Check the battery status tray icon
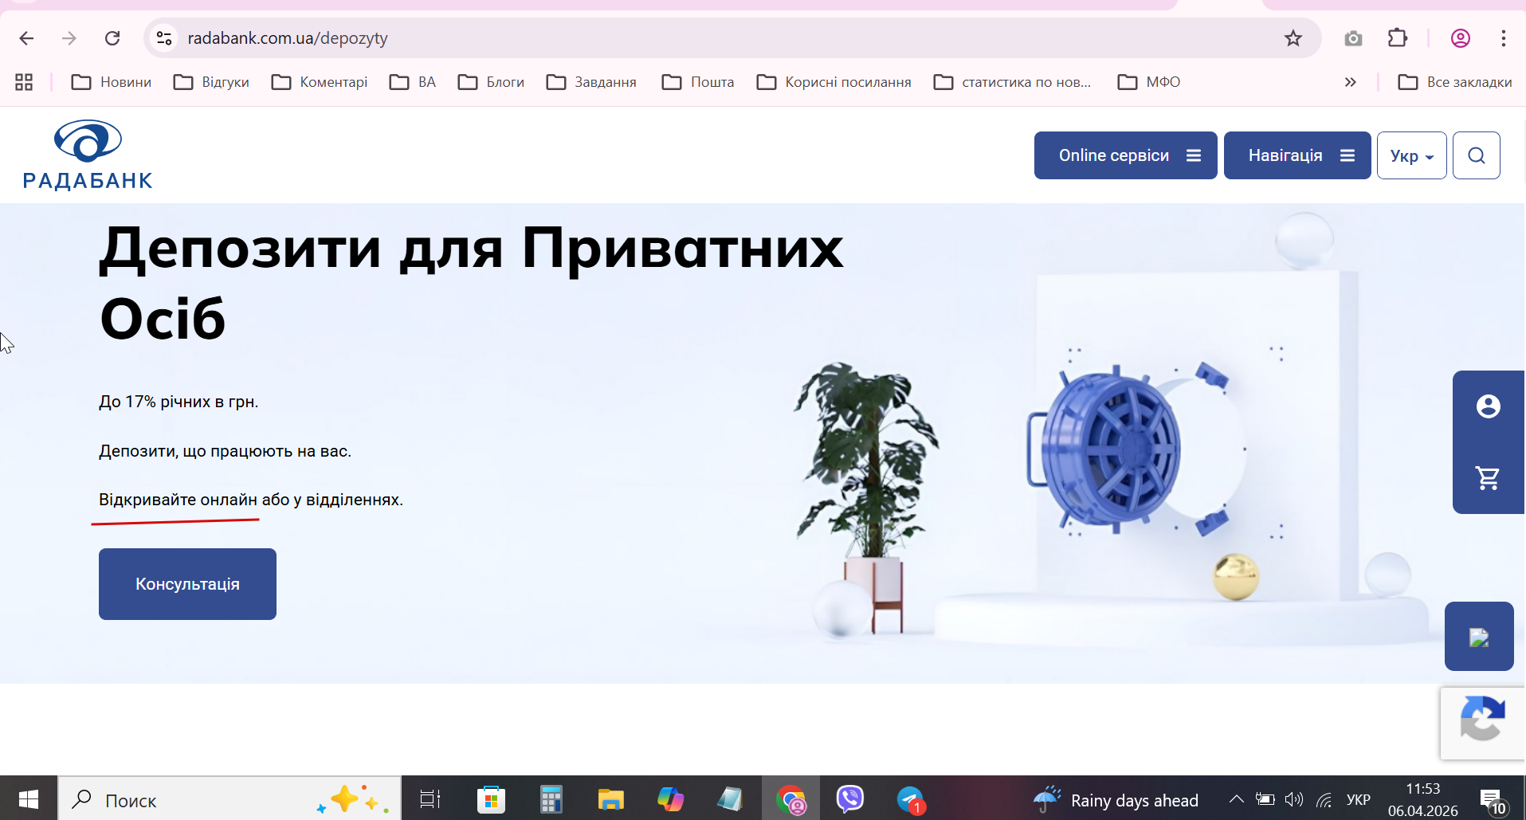The width and height of the screenshot is (1526, 820). click(x=1265, y=799)
